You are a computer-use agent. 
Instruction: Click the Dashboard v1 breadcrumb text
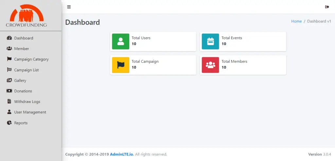319,21
